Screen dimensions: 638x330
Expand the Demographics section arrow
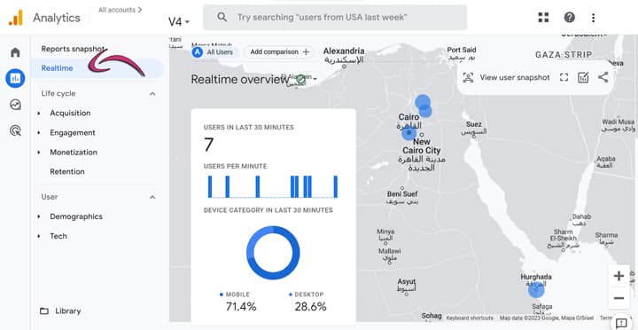(x=39, y=216)
